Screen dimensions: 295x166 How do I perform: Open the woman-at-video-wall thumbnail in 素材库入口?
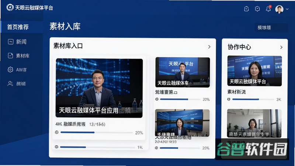182,123
